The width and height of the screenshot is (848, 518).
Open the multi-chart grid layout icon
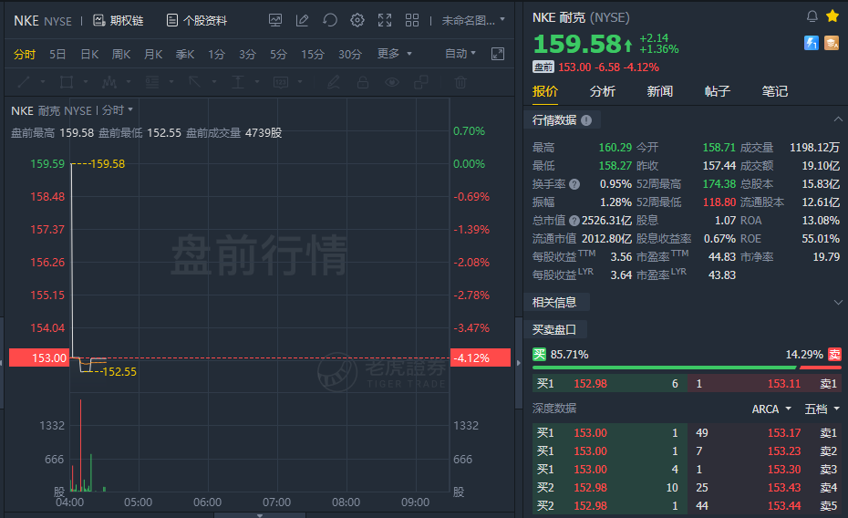point(412,21)
